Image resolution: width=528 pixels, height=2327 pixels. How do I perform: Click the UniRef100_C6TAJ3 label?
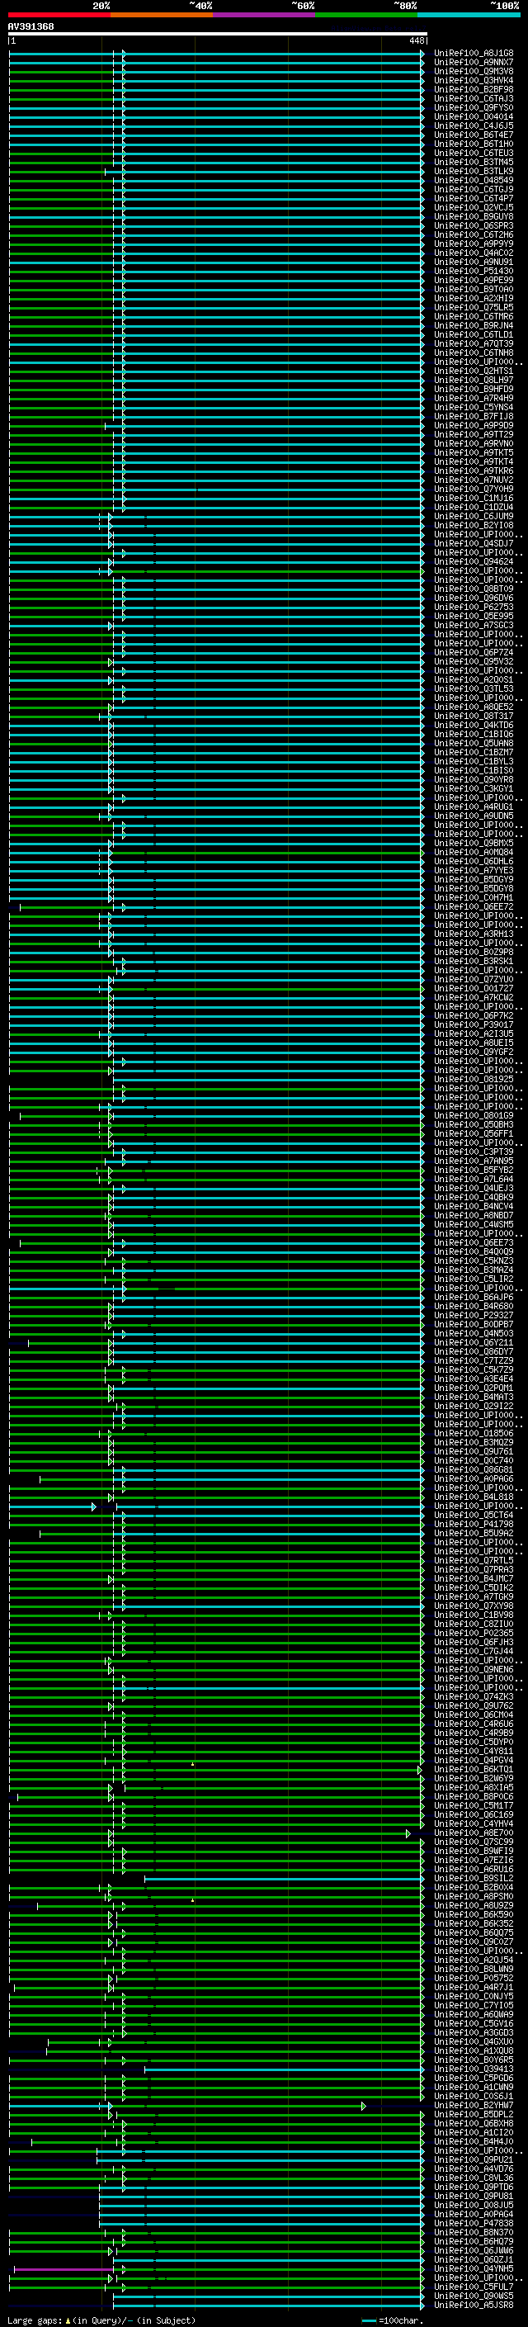[x=474, y=98]
